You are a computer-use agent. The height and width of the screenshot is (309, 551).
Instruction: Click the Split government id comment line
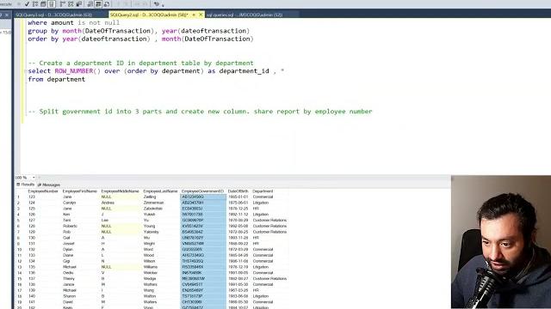pyautogui.click(x=200, y=112)
